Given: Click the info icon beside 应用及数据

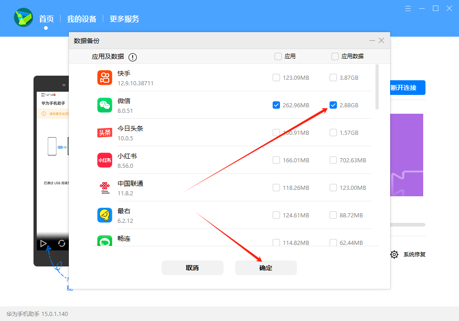Looking at the screenshot, I should [x=133, y=57].
